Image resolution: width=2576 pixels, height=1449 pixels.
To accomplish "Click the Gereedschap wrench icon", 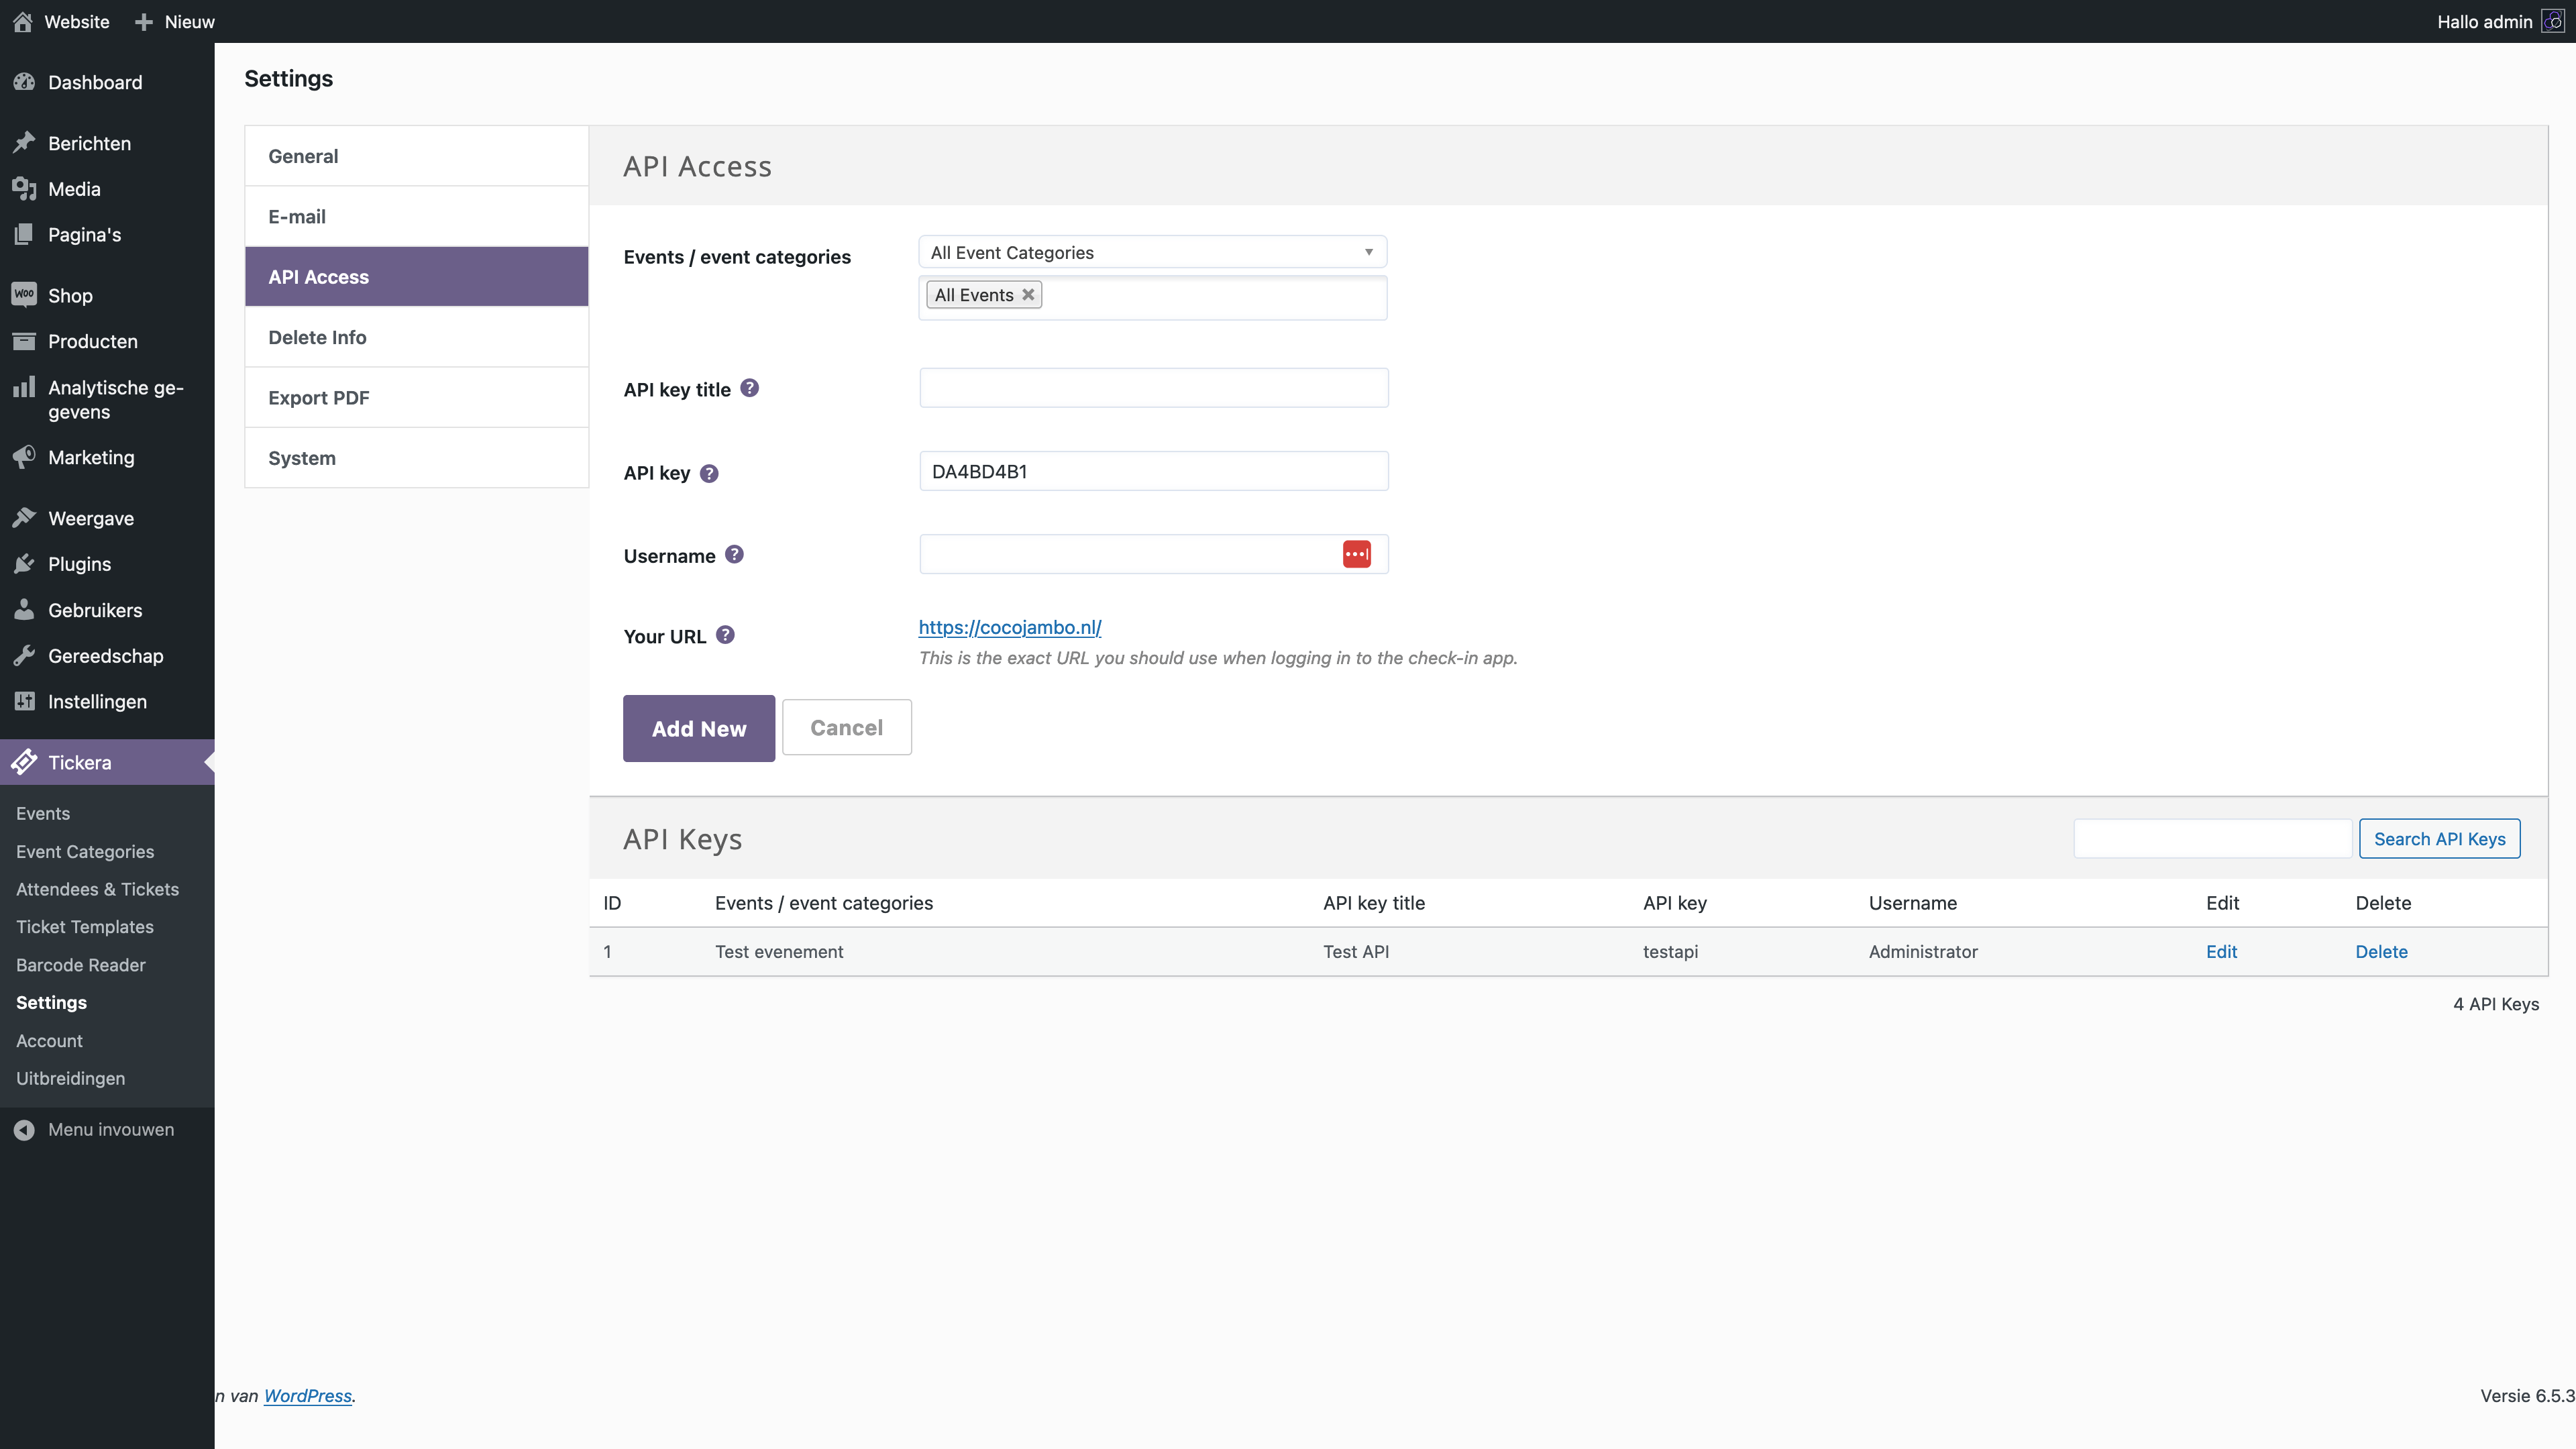I will click(24, 656).
